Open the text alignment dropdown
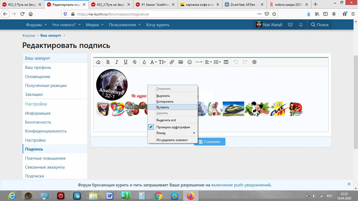Viewport: 358px width, 201px height. click(208, 62)
